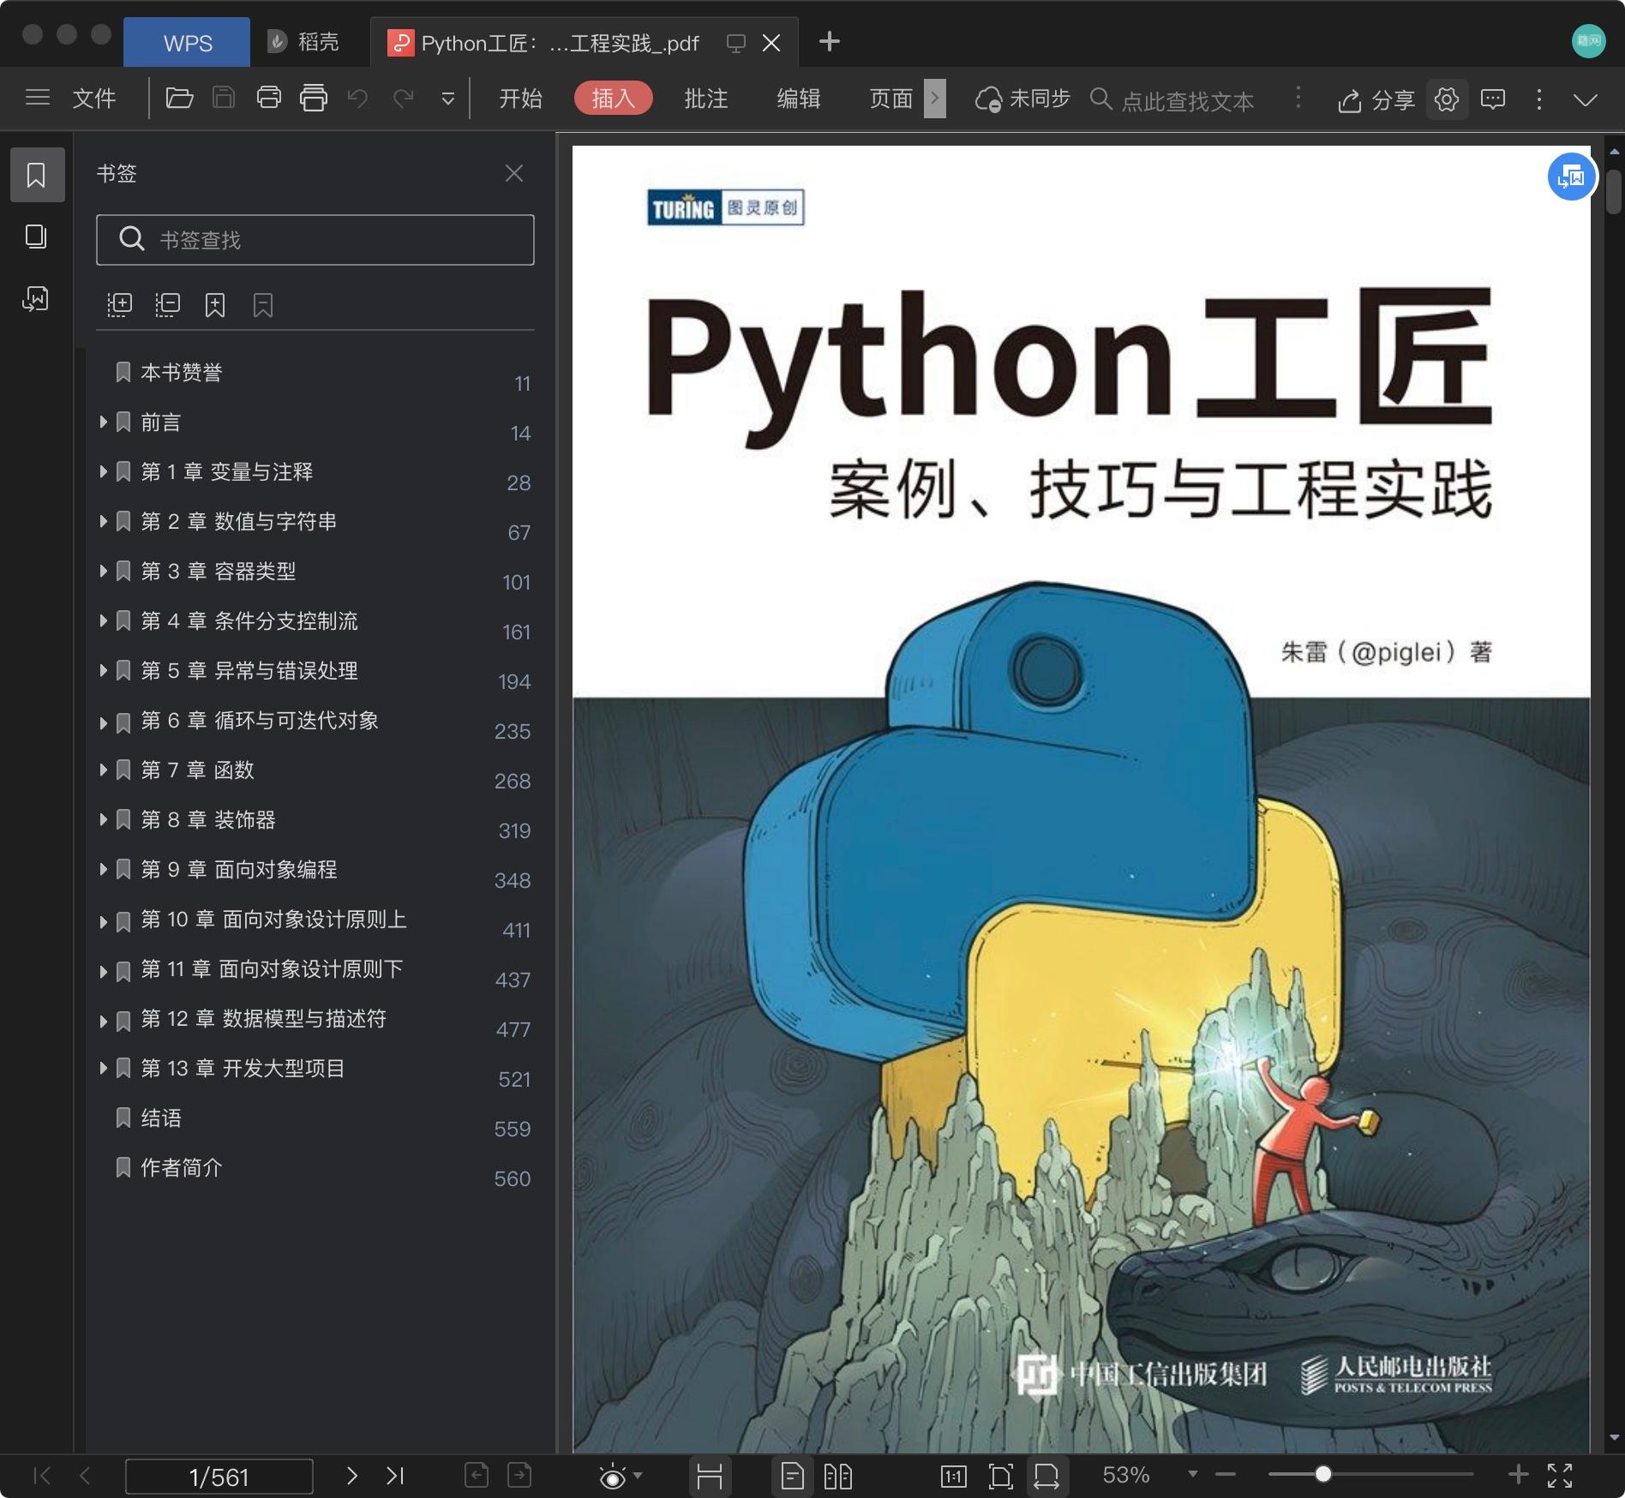
Task: Open more options three dots menu
Action: (1539, 99)
